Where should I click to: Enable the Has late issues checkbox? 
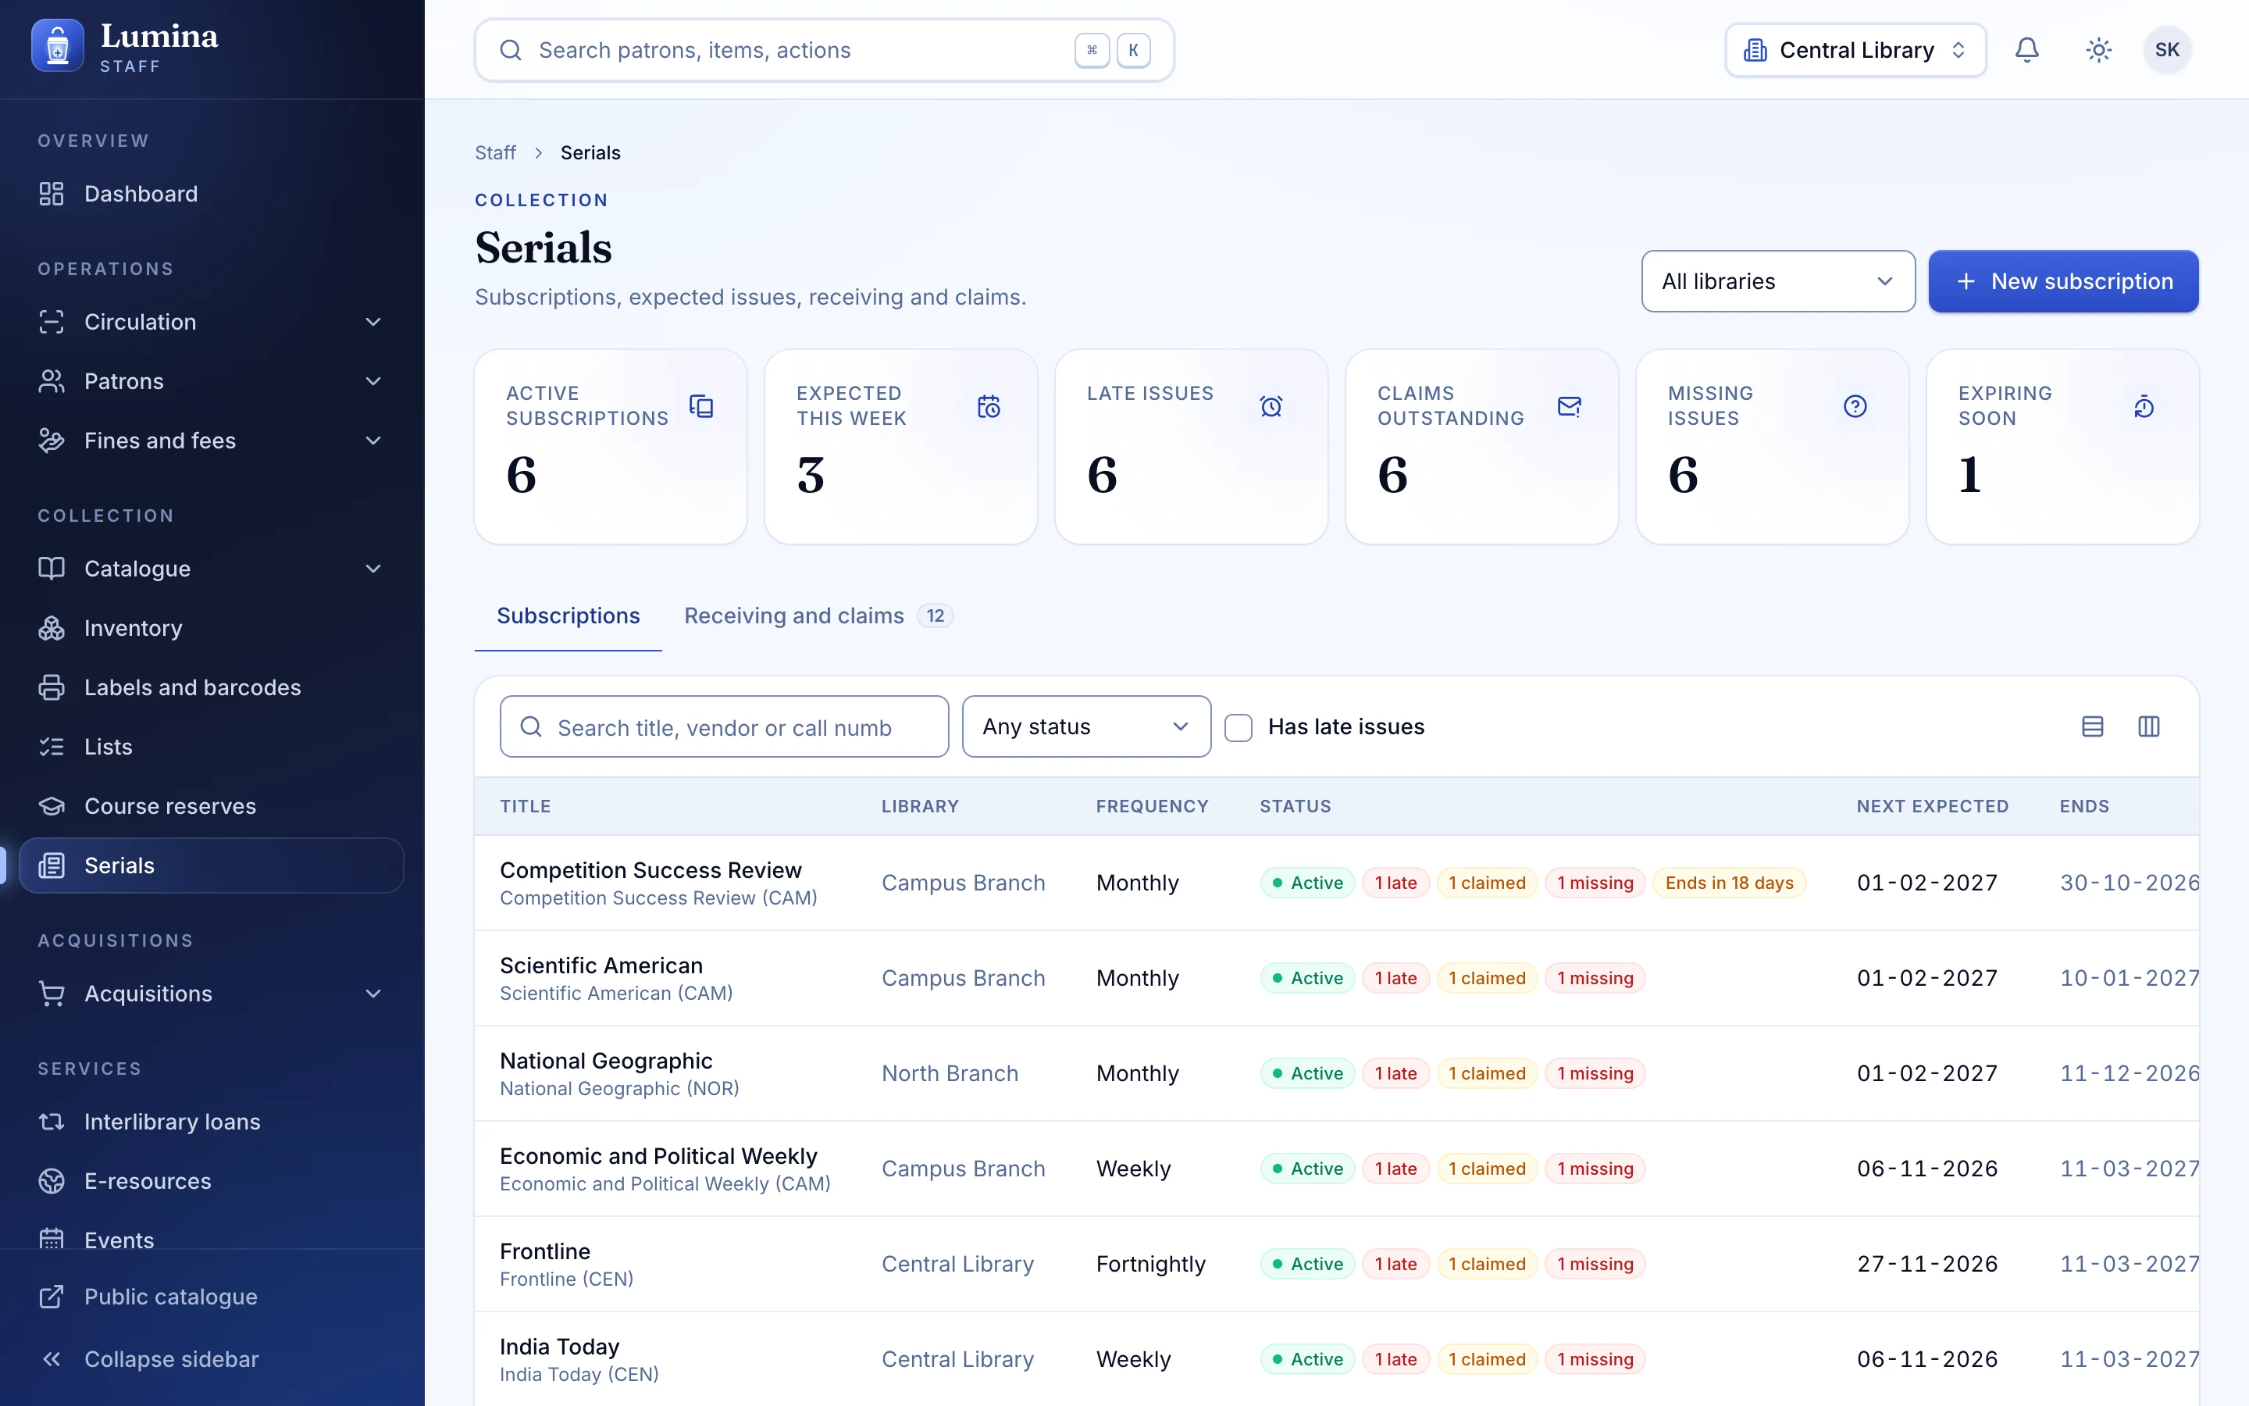[x=1238, y=727]
